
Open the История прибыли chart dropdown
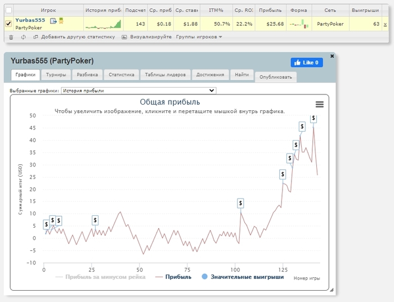click(x=138, y=91)
